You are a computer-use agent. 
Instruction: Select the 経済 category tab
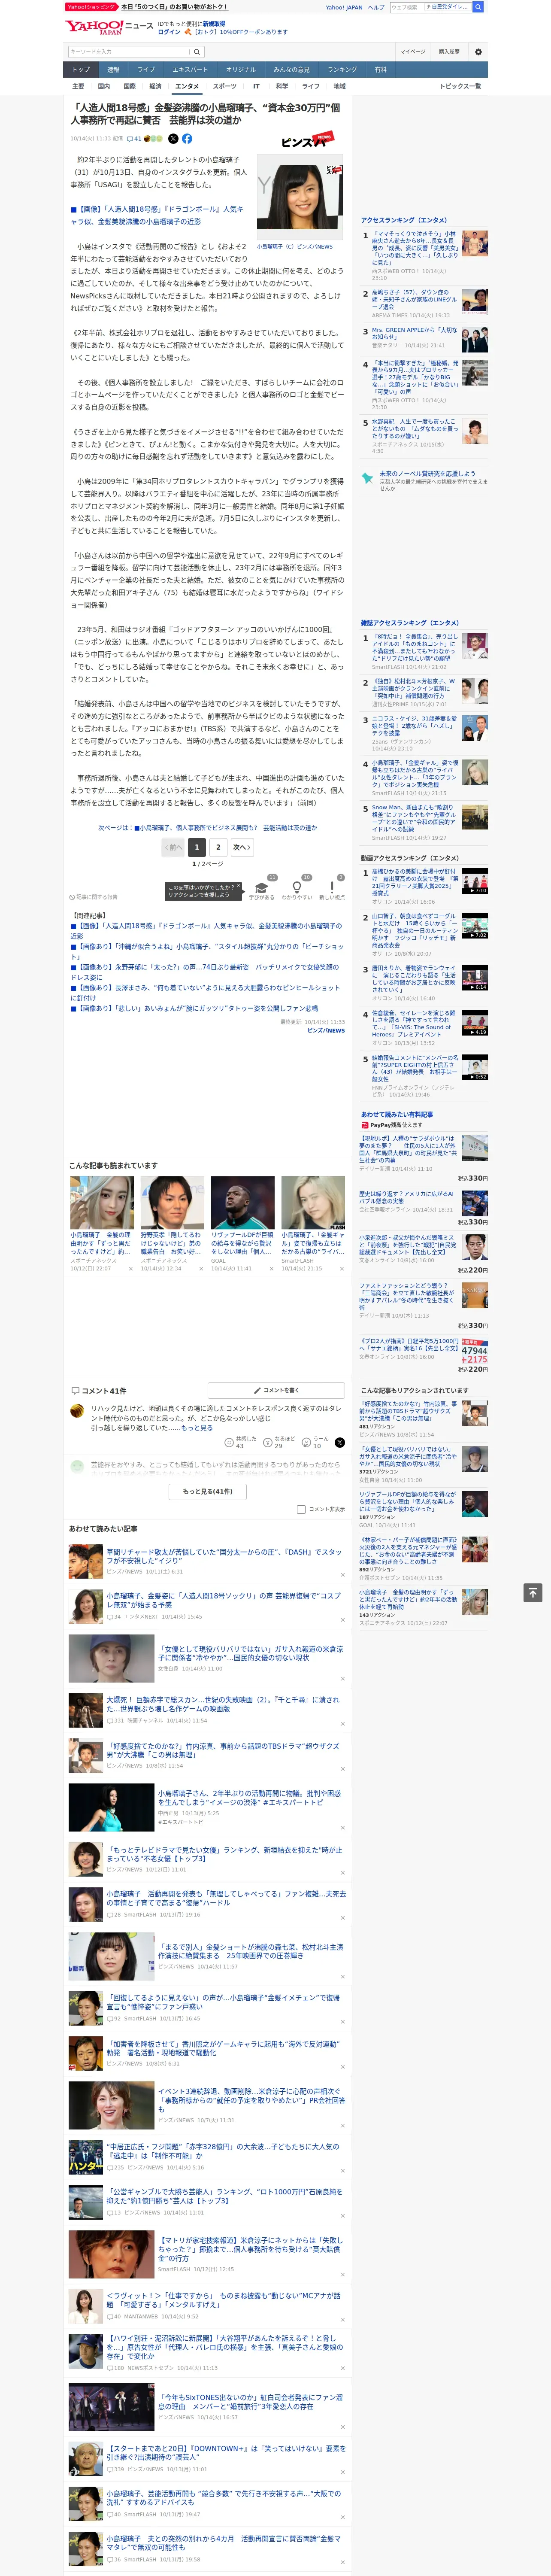tap(155, 86)
